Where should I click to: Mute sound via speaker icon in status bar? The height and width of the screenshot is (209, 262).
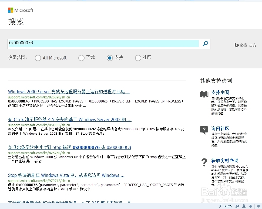point(258,206)
